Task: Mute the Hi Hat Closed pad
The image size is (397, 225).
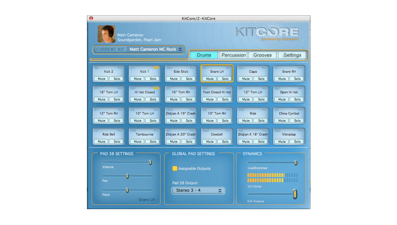Action: tap(138, 100)
